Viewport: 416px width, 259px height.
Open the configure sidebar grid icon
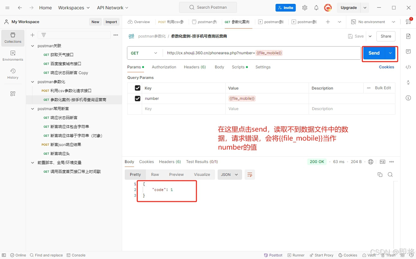(x=13, y=94)
